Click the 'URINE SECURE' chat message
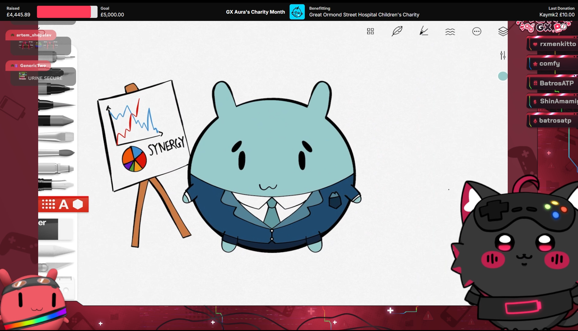 45,78
